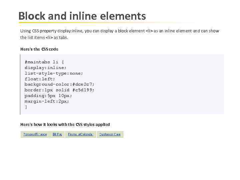Click the "Block and inline elements" title

tap(82, 16)
